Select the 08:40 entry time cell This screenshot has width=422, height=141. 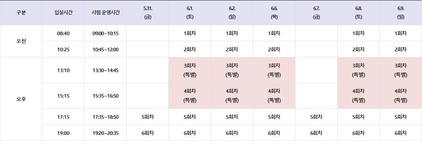(x=63, y=33)
